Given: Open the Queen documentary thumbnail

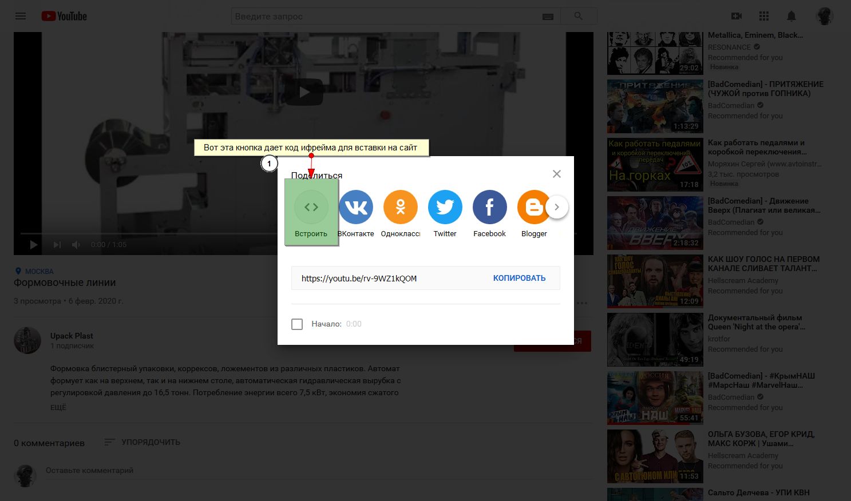Looking at the screenshot, I should pos(655,340).
